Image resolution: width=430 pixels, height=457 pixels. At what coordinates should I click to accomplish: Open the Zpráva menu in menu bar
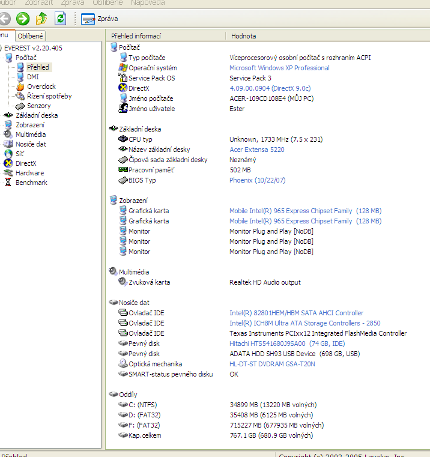(x=73, y=3)
